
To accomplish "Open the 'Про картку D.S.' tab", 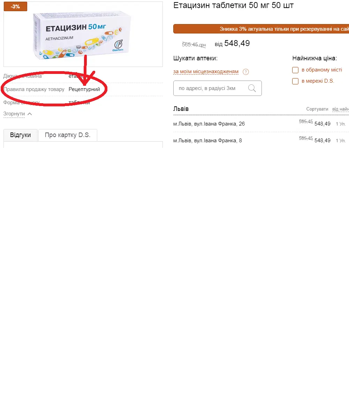I will (x=68, y=135).
